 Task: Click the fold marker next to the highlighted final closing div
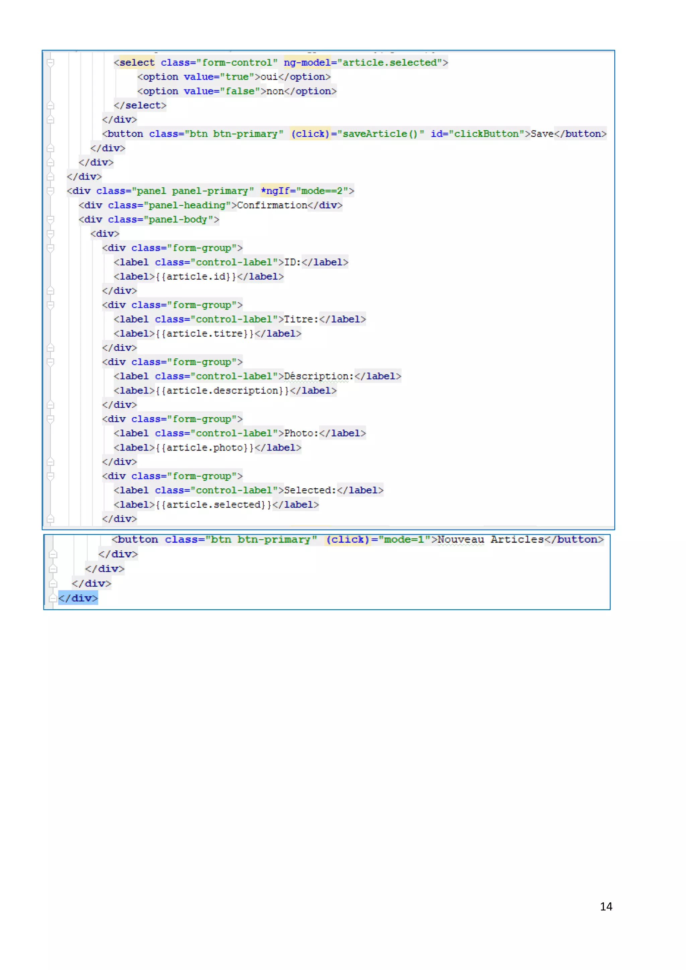tap(53, 598)
